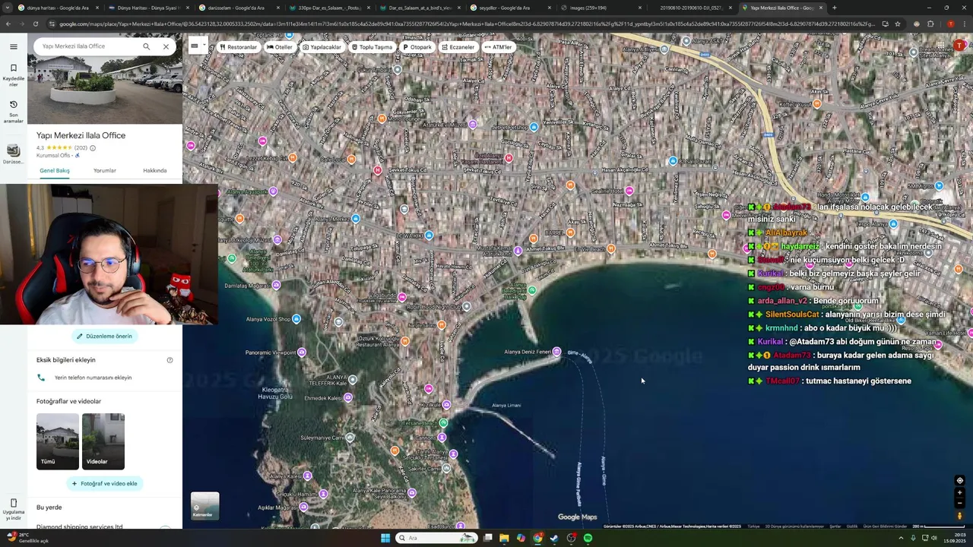Viewport: 973px width, 547px height.
Task: Click the Alanya Vizoi Shop map pin
Action: coord(296,319)
